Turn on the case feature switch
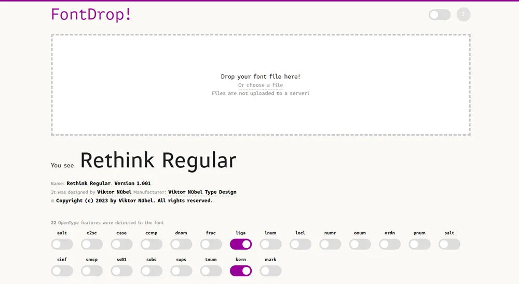 point(122,244)
